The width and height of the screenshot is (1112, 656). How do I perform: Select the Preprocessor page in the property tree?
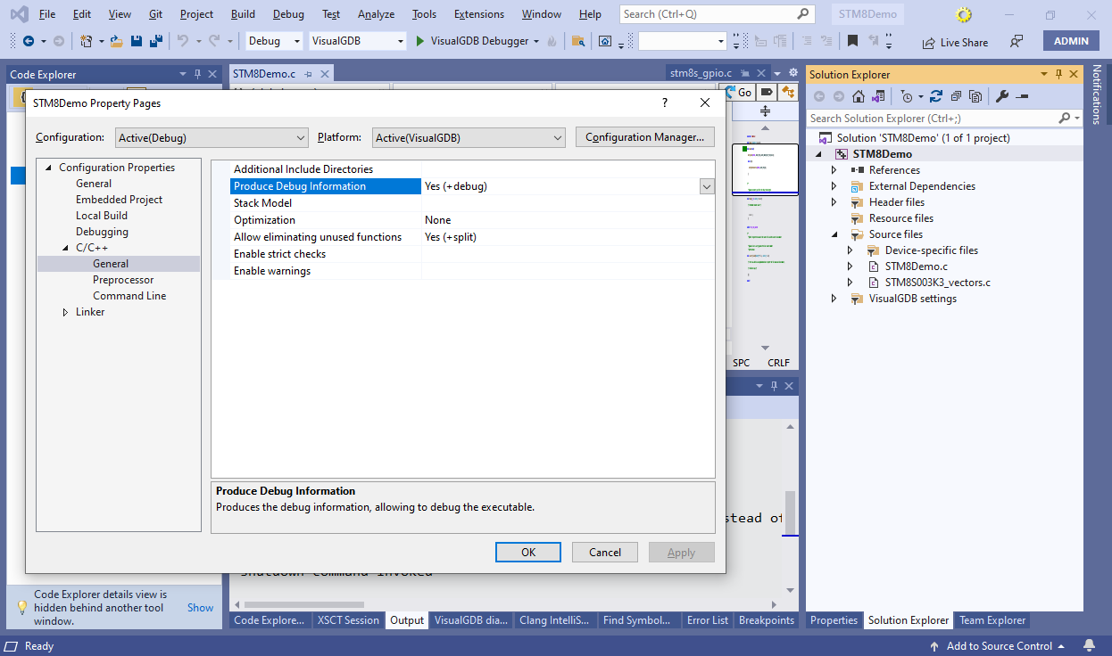[123, 280]
